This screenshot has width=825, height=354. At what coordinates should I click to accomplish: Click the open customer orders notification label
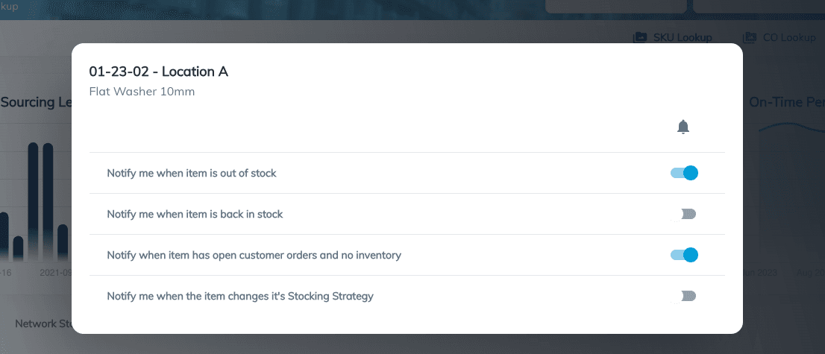pyautogui.click(x=254, y=255)
